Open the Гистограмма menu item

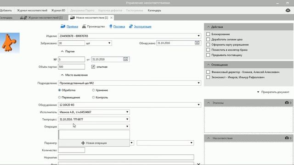point(135,11)
